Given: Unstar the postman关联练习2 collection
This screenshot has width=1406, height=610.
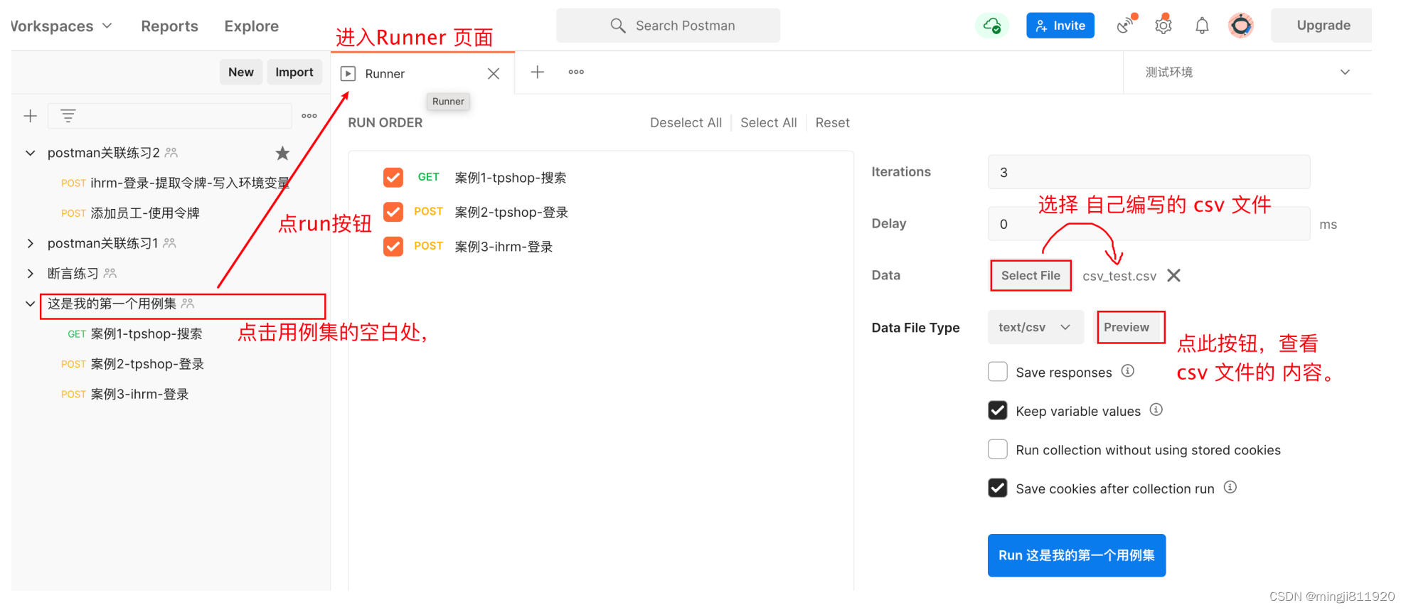Looking at the screenshot, I should [282, 153].
